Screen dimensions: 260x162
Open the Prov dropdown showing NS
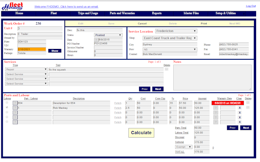point(170,49)
